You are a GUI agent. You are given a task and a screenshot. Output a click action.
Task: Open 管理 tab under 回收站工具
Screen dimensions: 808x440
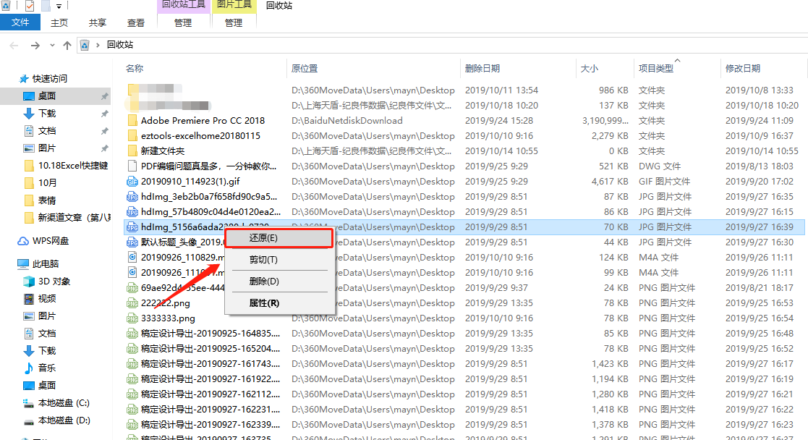[183, 22]
